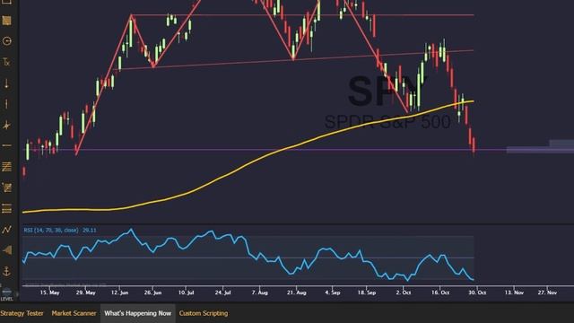Viewport: 574px width, 323px height.
Task: Select the circle drawing tool
Action: (6, 41)
